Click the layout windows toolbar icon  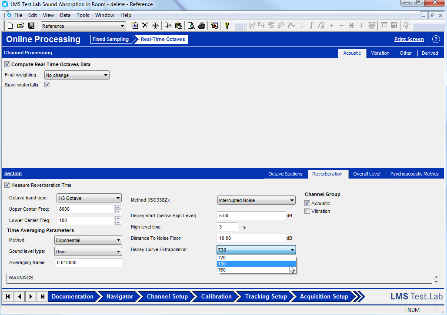(214, 26)
